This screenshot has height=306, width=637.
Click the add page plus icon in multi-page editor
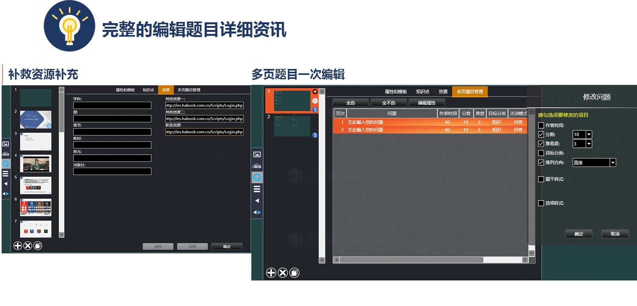(271, 273)
